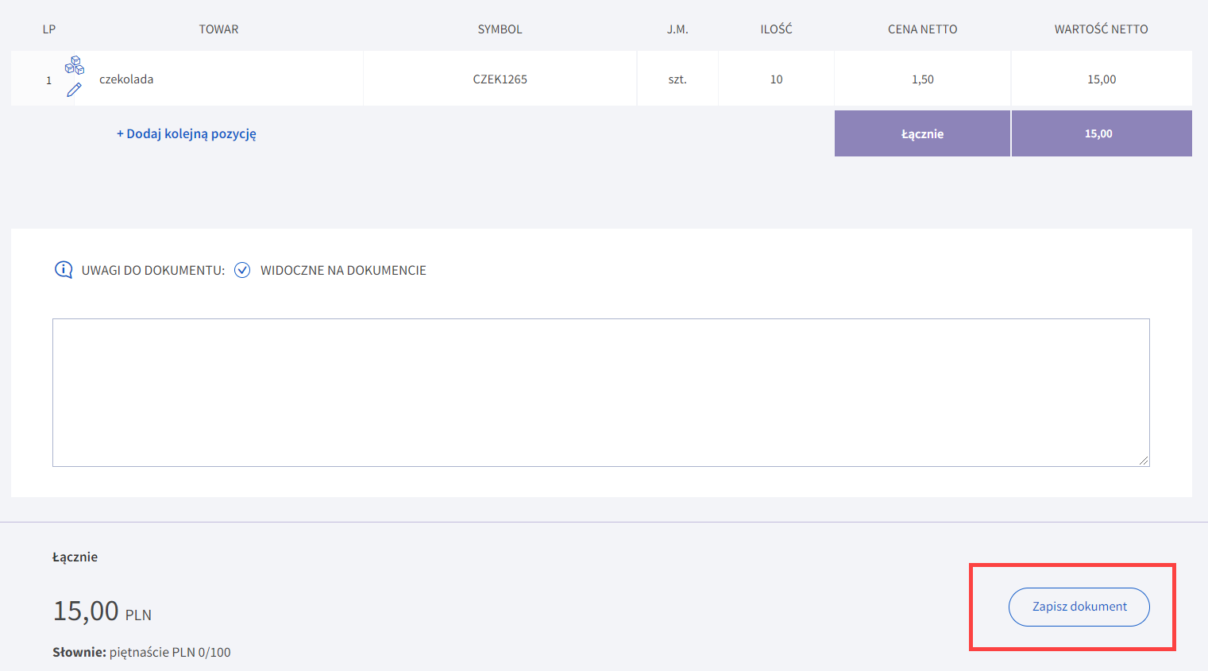
Task: Toggle the Widoczne na dokumencie checkbox
Action: coord(242,270)
